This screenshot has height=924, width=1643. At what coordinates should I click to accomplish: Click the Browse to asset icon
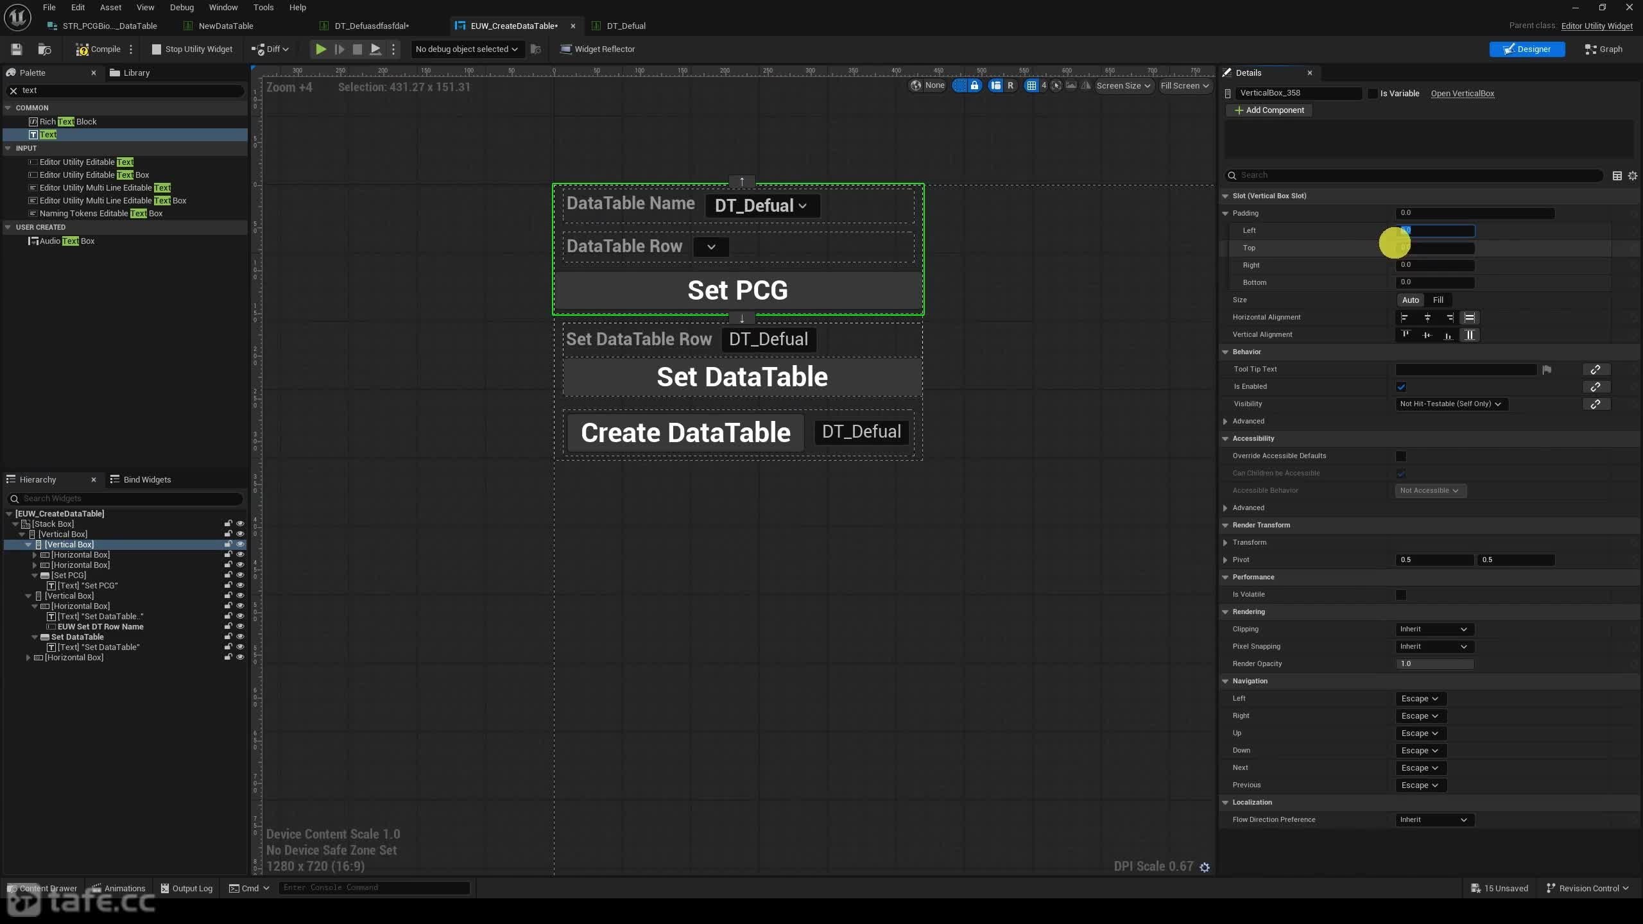pos(44,49)
